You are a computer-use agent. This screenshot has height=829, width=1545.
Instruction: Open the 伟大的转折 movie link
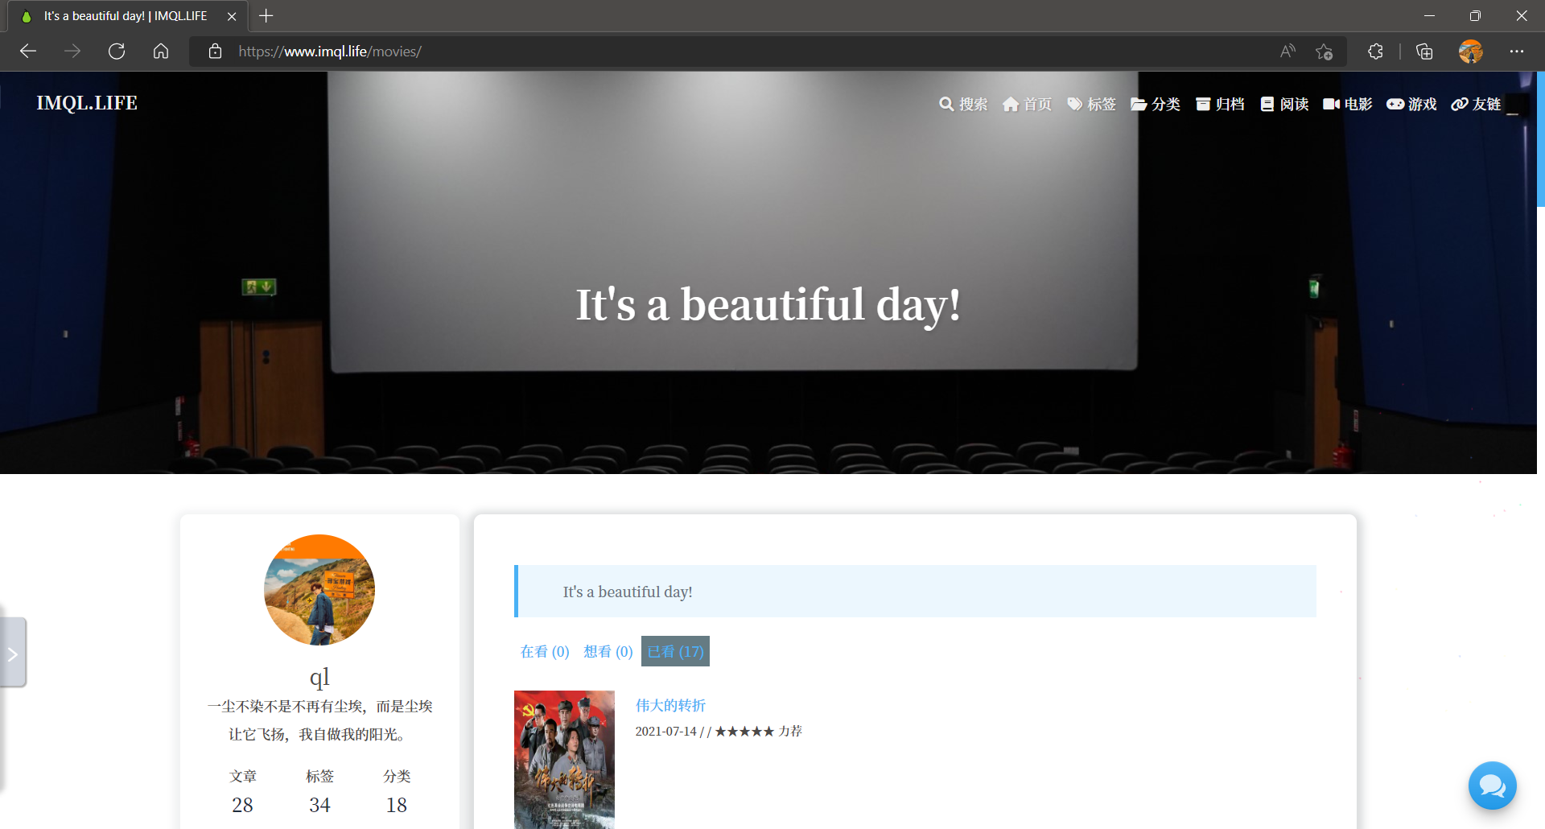point(670,706)
